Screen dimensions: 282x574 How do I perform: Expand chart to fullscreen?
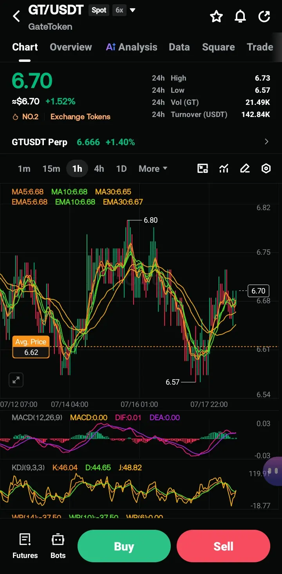click(16, 380)
